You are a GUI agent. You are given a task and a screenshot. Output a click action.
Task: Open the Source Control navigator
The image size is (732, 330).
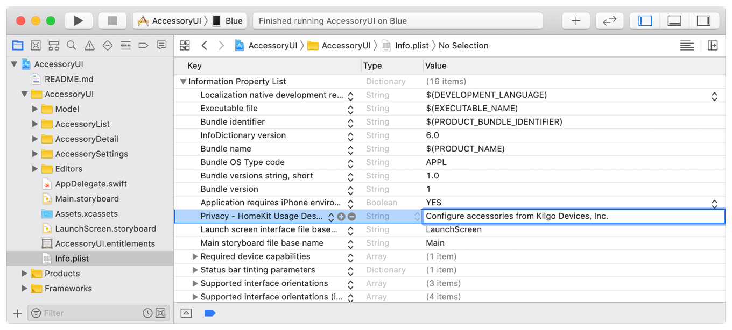[x=36, y=46]
